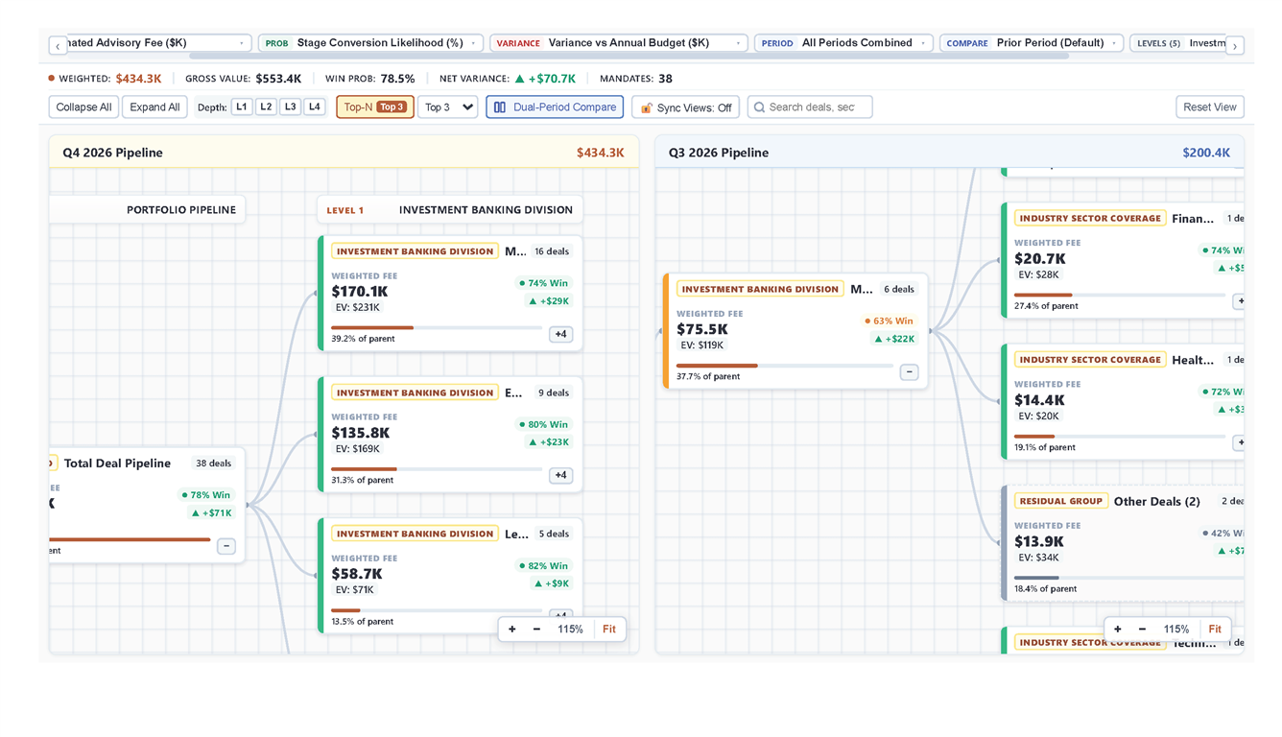Image resolution: width=1282 pixels, height=737 pixels.
Task: Click the filter bar horizontal scrollbar
Action: coord(629,57)
